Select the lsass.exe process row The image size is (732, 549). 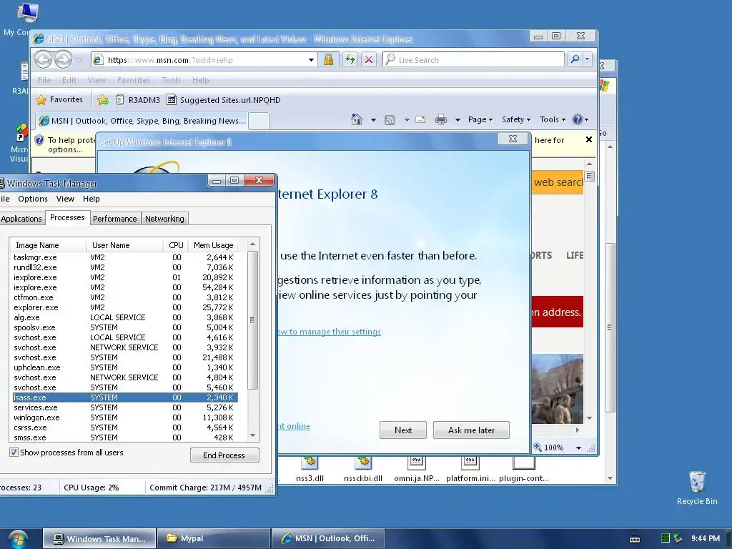125,397
